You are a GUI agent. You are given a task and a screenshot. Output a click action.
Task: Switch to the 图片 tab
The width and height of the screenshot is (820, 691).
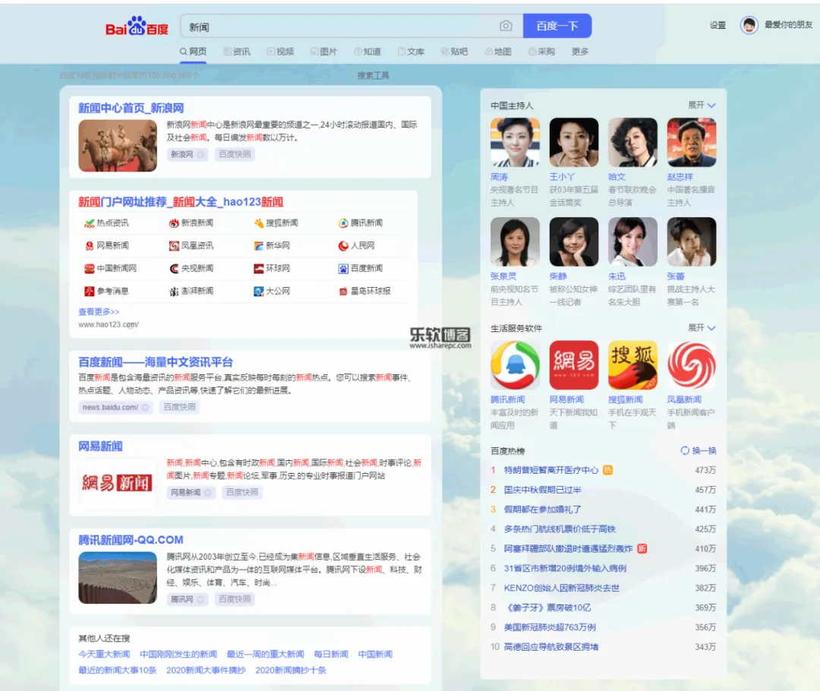[x=323, y=52]
